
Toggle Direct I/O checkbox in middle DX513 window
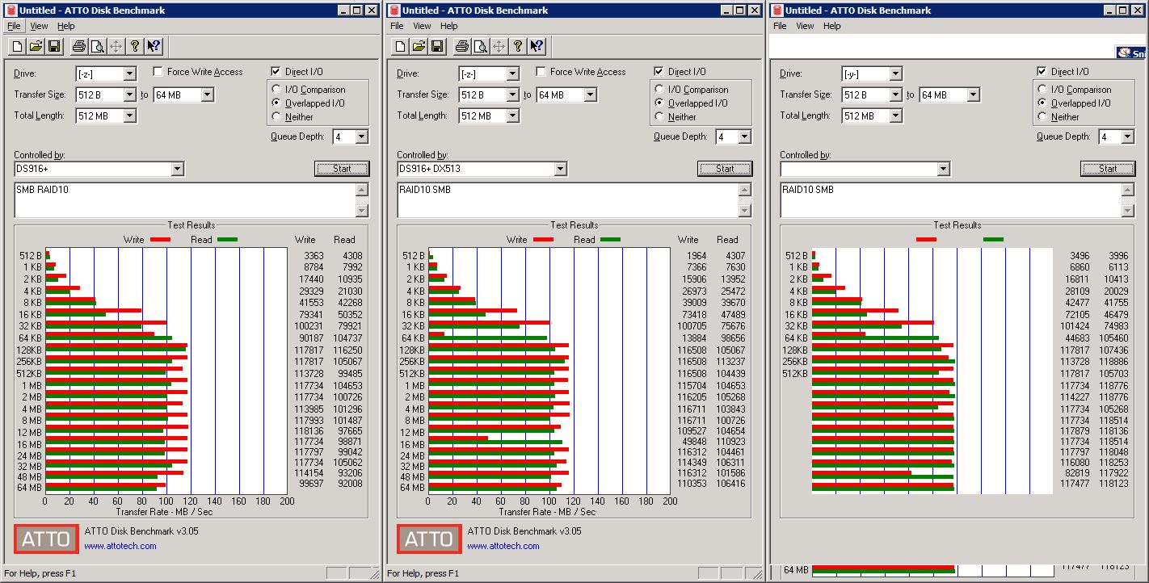point(659,72)
